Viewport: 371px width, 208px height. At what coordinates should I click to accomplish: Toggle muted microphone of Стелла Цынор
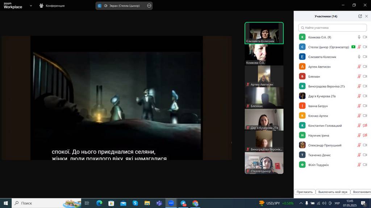[359, 47]
